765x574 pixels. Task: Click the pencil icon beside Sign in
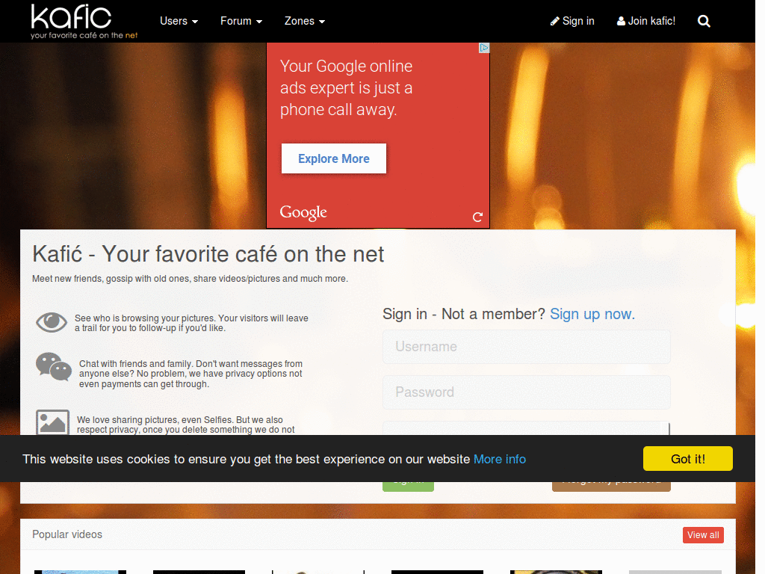(555, 21)
